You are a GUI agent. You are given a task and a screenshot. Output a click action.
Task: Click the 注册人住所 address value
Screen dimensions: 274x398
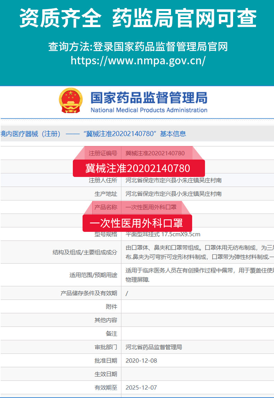tap(173, 180)
